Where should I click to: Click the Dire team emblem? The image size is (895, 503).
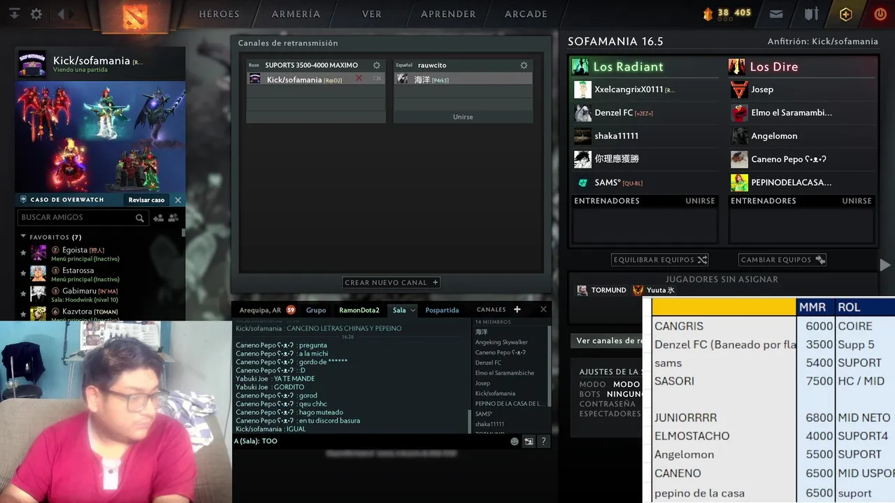(x=736, y=66)
